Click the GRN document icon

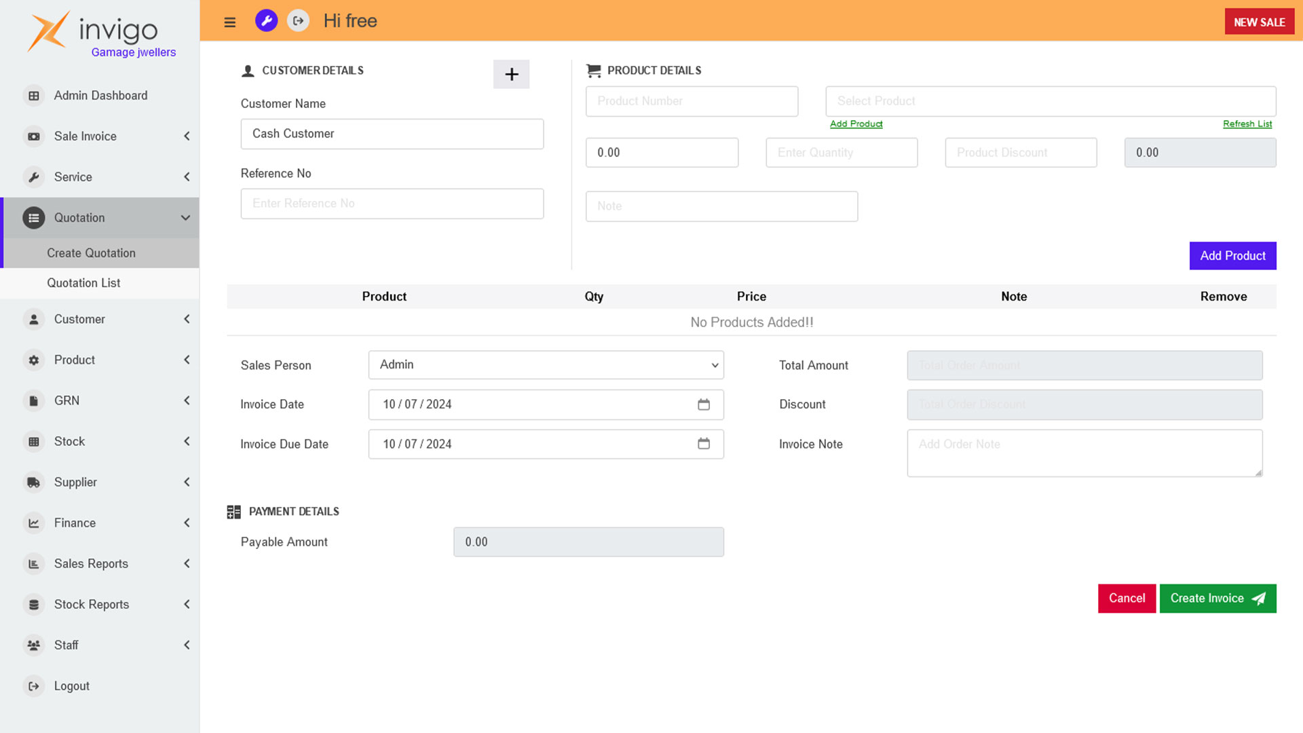pos(34,401)
